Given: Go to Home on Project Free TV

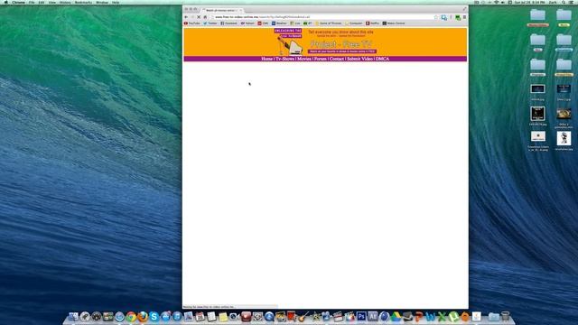Looking at the screenshot, I should coord(267,59).
